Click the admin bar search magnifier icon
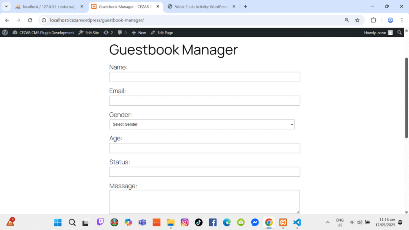 399,33
